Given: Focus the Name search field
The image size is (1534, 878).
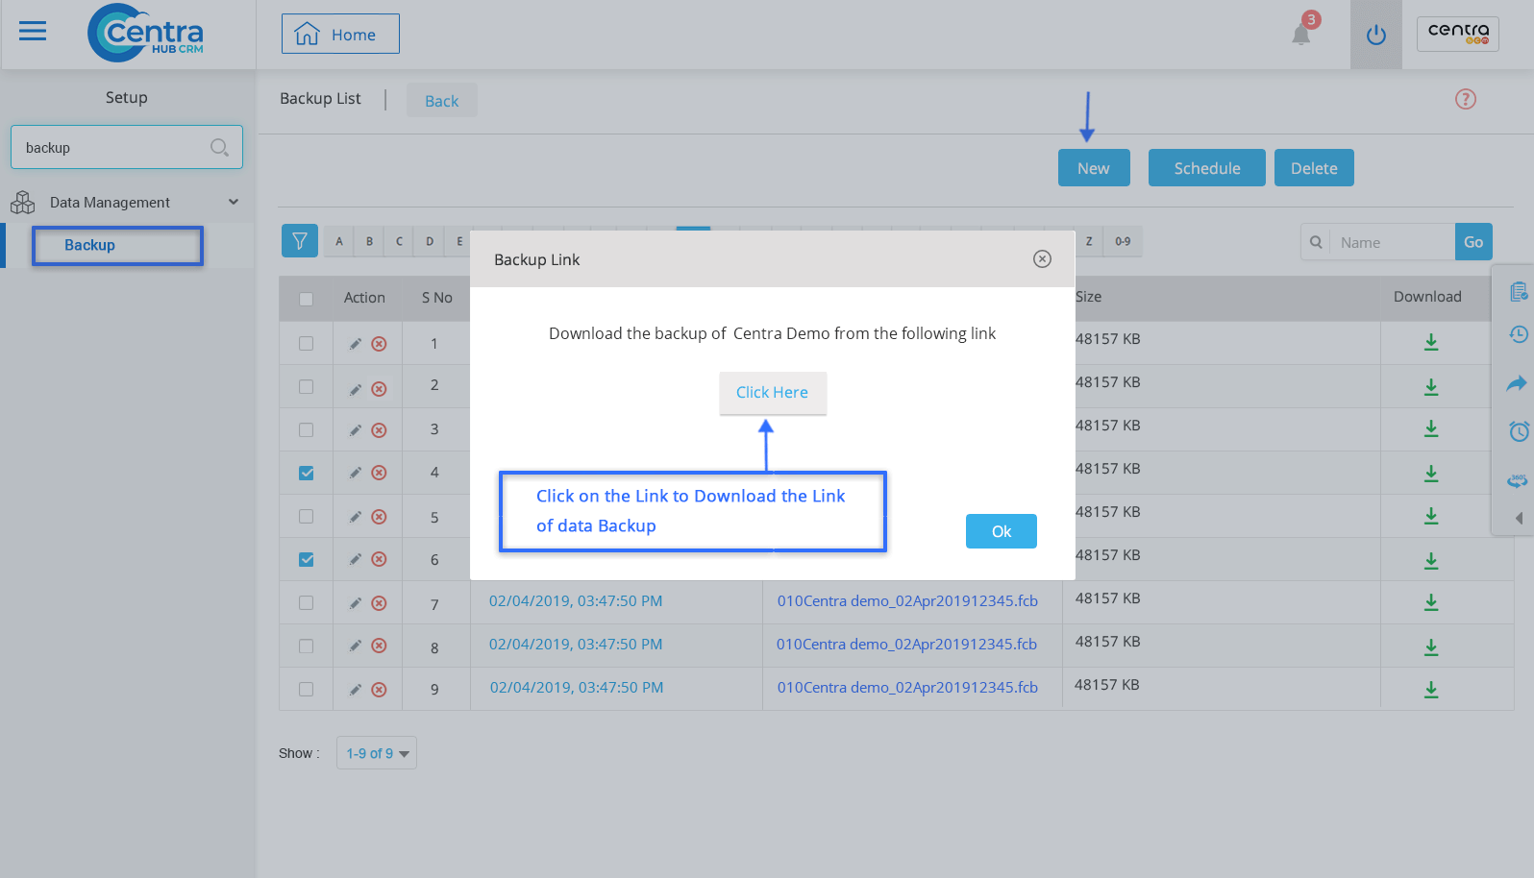Looking at the screenshot, I should tap(1392, 242).
